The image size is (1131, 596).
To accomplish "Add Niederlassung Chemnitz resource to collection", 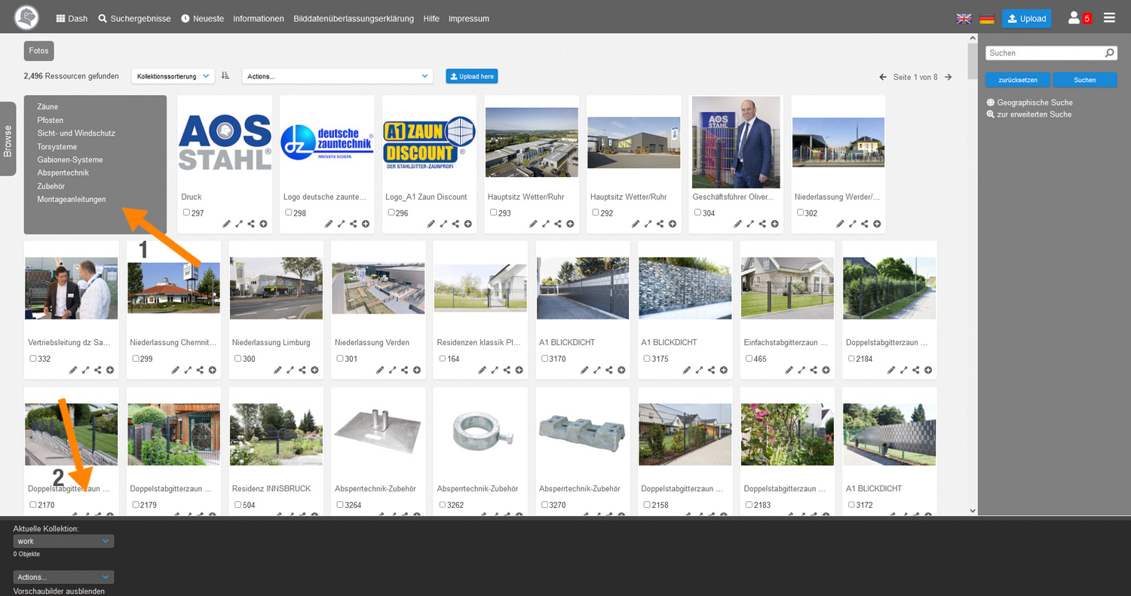I will pos(212,370).
